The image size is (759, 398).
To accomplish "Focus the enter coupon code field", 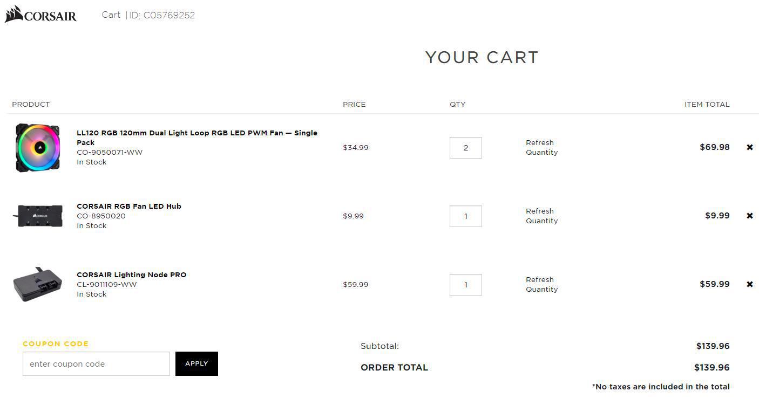I will (96, 363).
